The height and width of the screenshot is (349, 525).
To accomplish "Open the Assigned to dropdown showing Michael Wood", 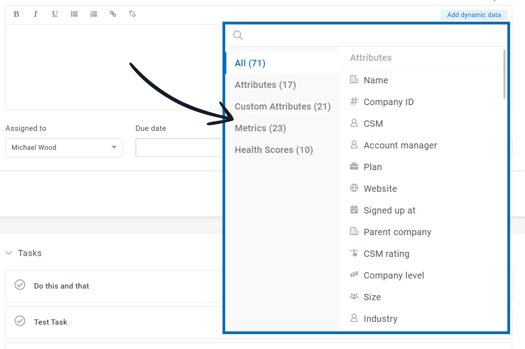I will [64, 147].
